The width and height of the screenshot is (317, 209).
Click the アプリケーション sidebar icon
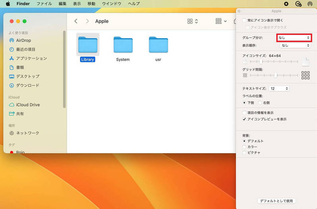(12, 58)
